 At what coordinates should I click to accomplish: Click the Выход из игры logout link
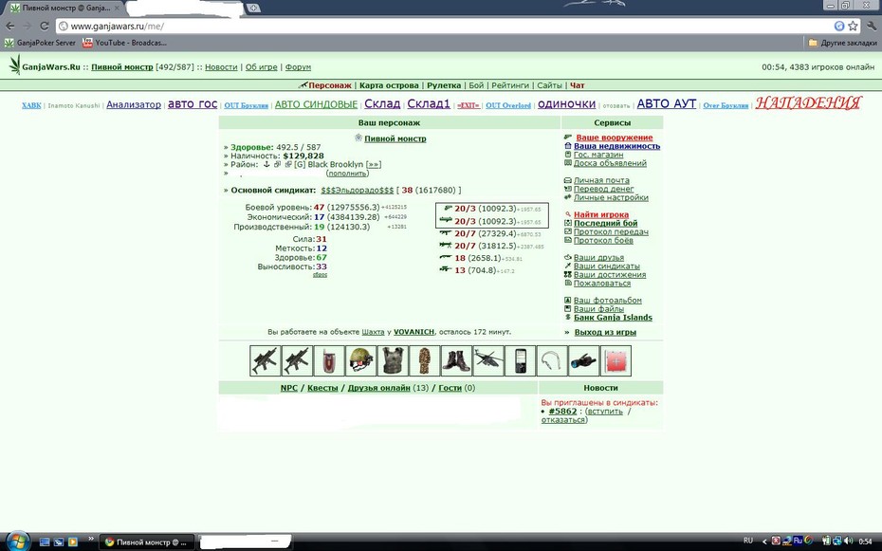click(605, 332)
